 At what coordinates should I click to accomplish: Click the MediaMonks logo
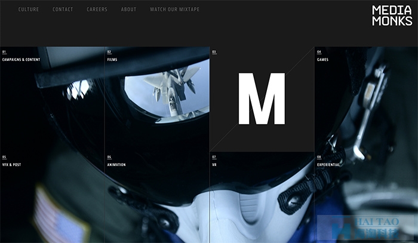[x=392, y=16]
